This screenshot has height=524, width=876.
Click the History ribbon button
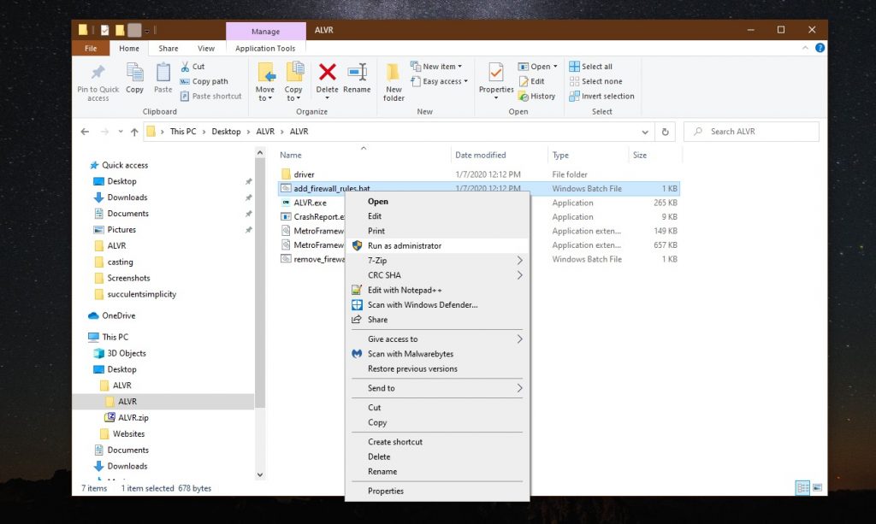537,96
